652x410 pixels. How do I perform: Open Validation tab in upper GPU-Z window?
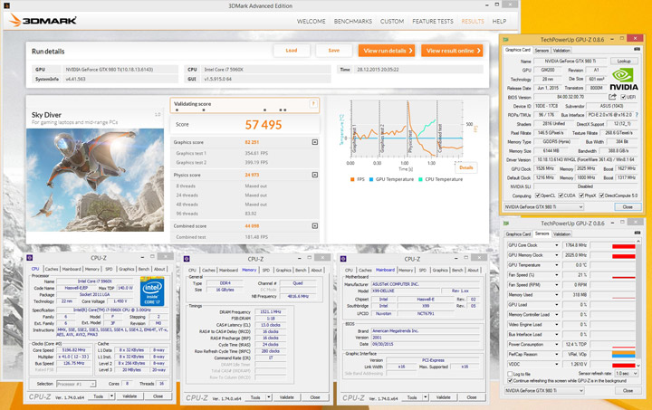561,51
